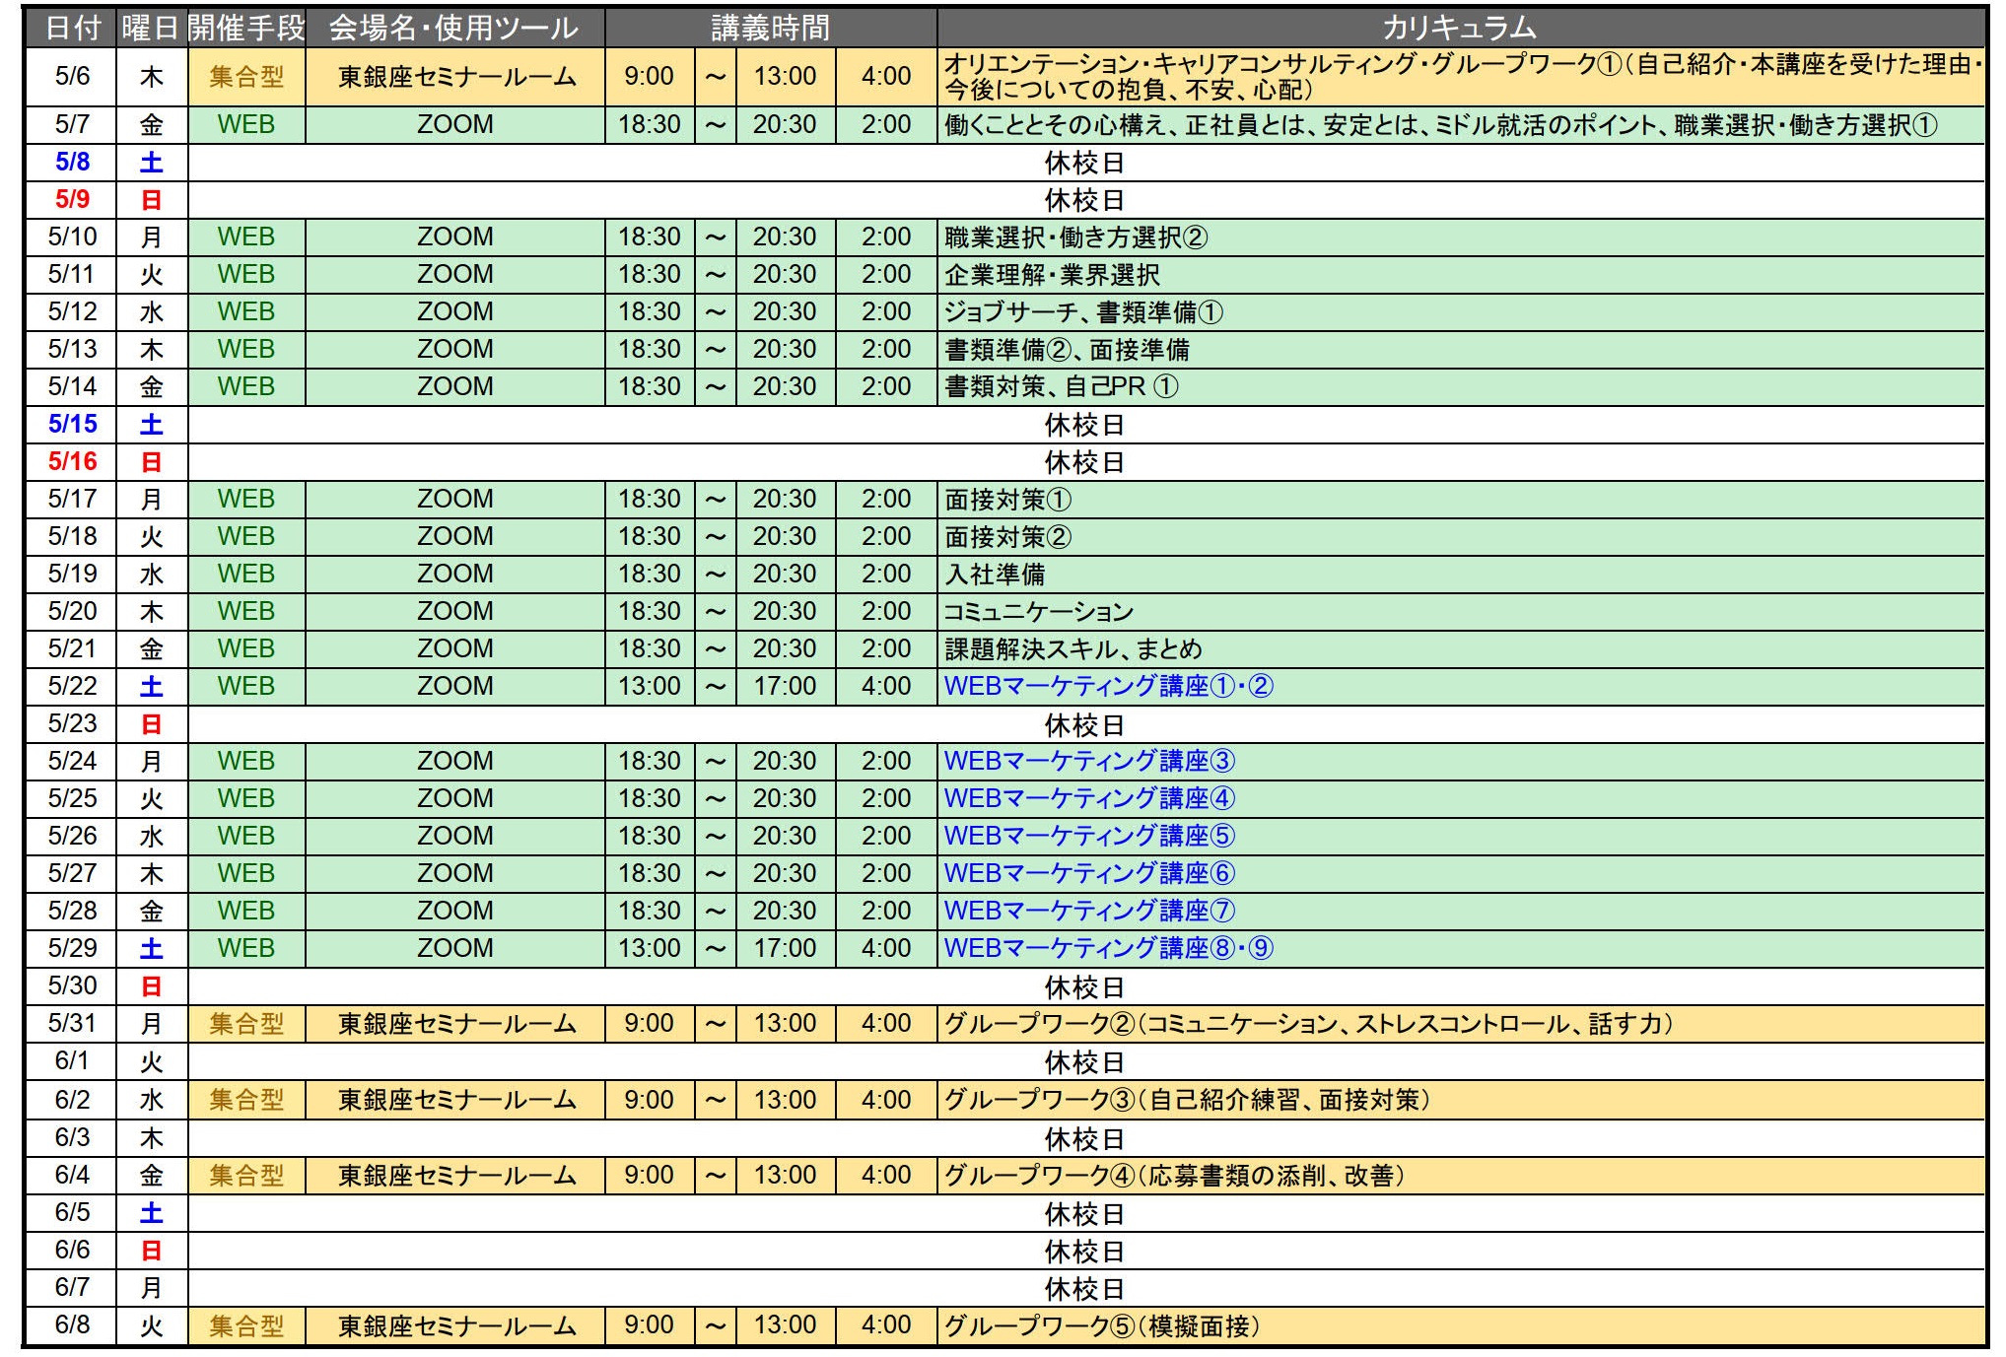Click グループワーク② curriculum cell

[x=1460, y=1024]
